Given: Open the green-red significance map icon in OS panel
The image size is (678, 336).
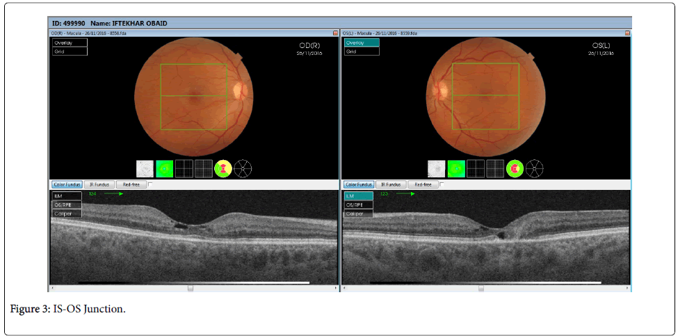Looking at the screenshot, I should [515, 168].
